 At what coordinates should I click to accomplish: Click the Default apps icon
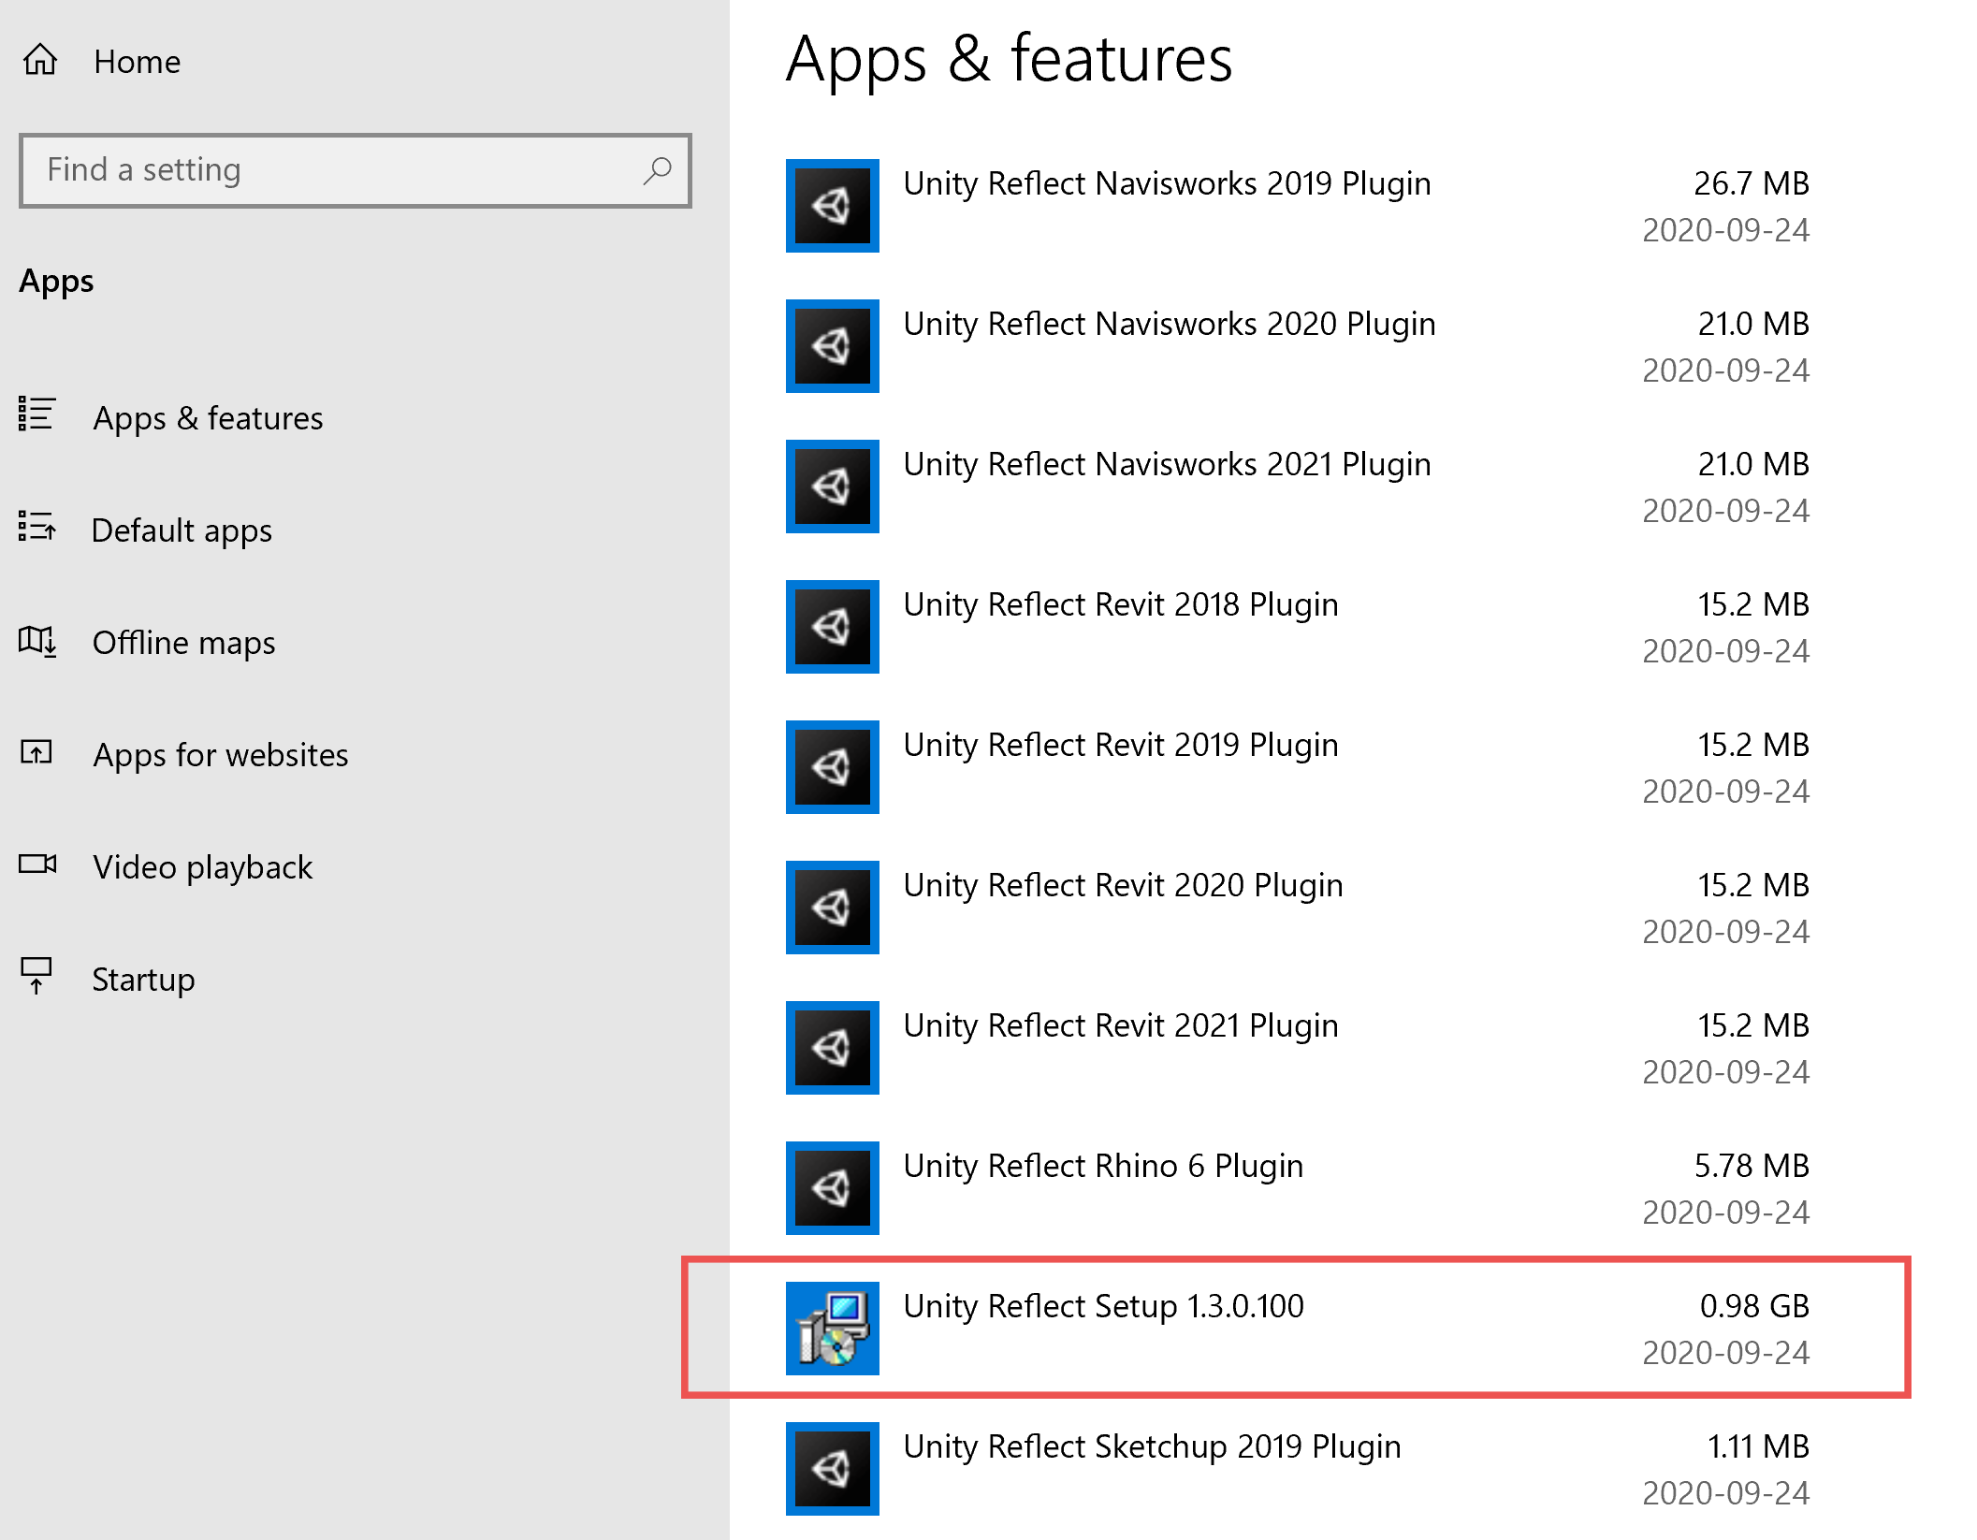point(37,526)
